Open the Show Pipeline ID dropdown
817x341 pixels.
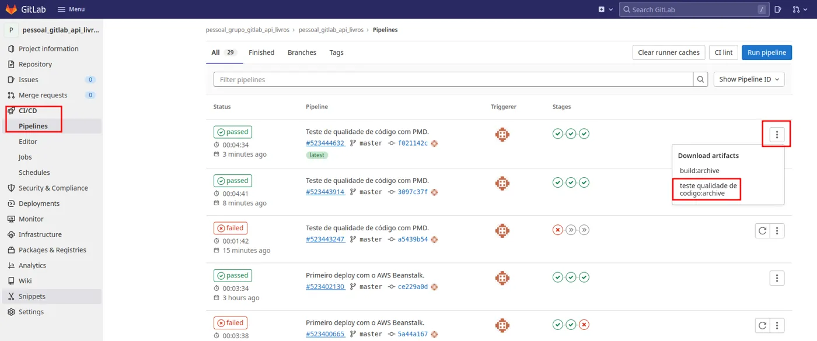749,79
